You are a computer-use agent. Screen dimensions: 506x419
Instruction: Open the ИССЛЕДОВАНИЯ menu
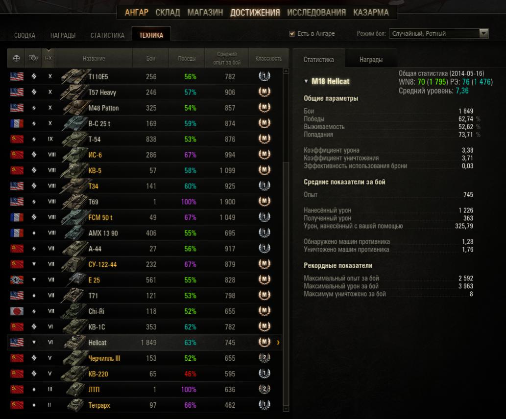click(x=316, y=13)
